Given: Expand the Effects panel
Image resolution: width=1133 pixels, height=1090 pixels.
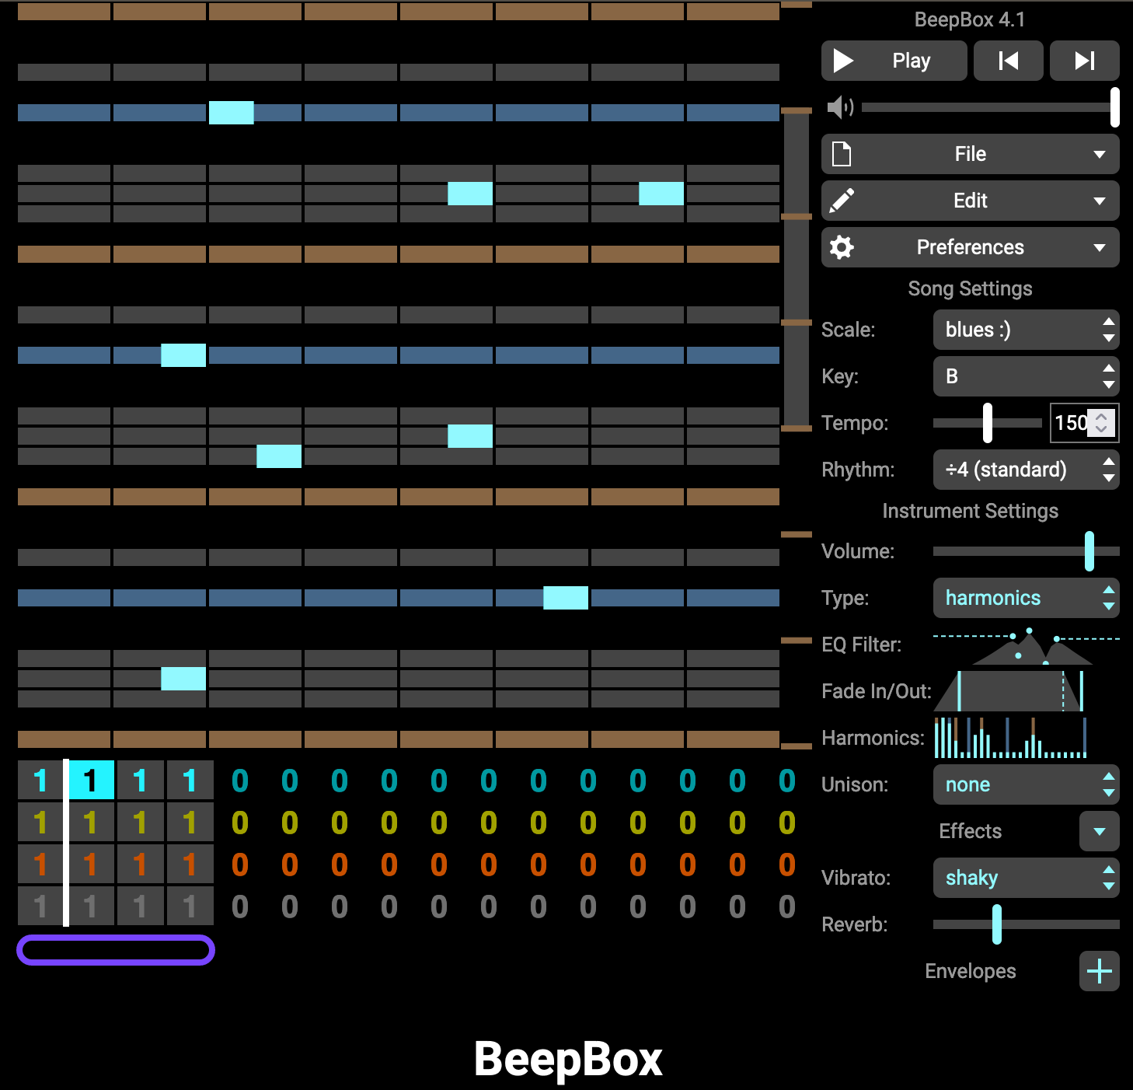Looking at the screenshot, I should 1098,831.
